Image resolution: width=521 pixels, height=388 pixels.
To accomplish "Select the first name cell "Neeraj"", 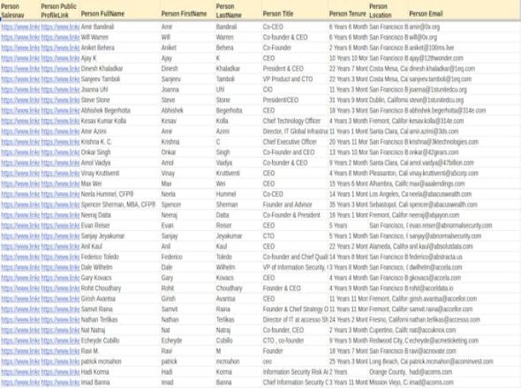I will tap(170, 215).
